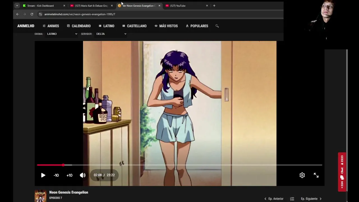Reload the current page
This screenshot has height=202, width=359.
32,14
